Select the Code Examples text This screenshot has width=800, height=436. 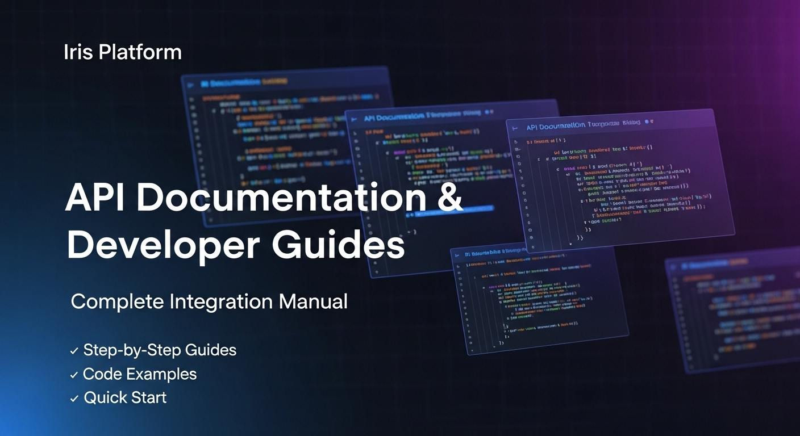140,374
